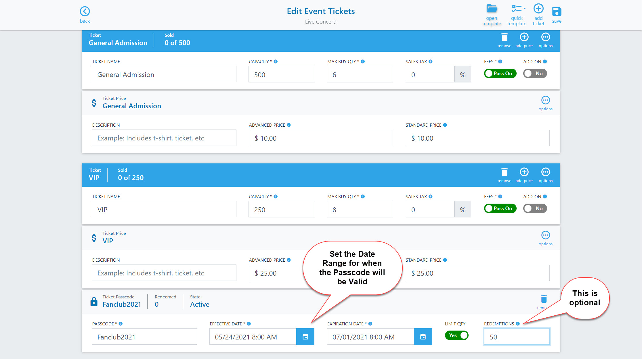Screen dimensions: 642x359
Task: Click effective date info icon
Action: [x=249, y=324]
